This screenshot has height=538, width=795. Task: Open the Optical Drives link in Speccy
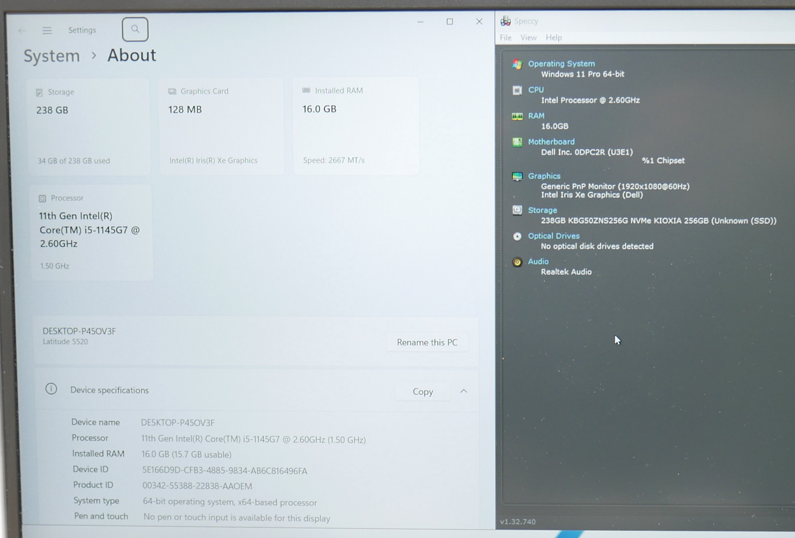click(554, 236)
